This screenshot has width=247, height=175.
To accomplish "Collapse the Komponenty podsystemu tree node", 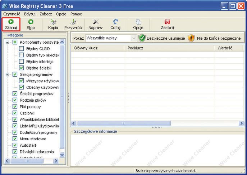I will pos(8,42).
